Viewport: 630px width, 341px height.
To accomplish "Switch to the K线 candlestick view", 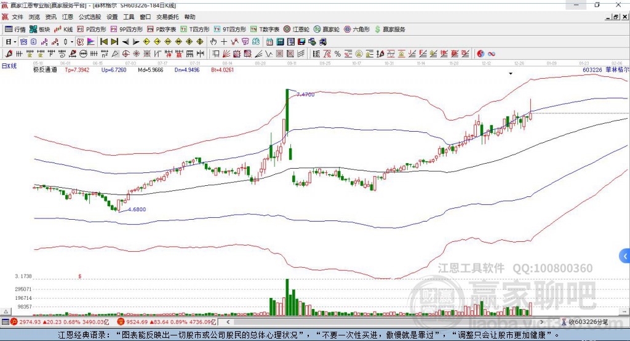I will point(63,30).
